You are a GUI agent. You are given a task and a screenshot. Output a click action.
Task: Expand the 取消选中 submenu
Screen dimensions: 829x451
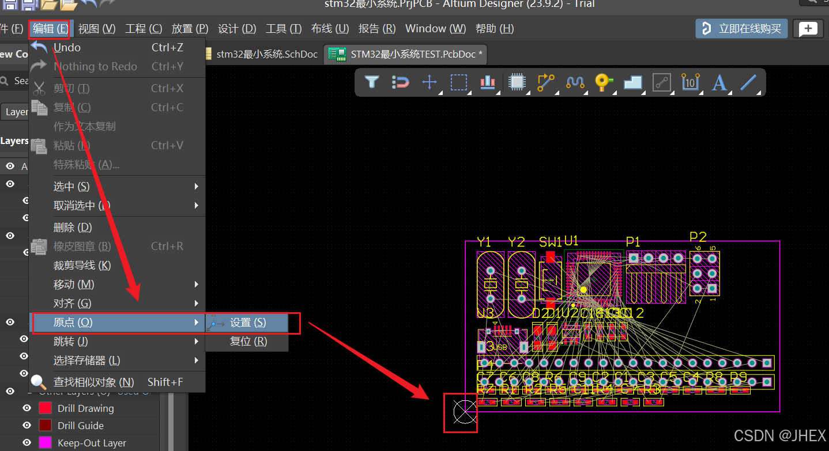pyautogui.click(x=117, y=205)
